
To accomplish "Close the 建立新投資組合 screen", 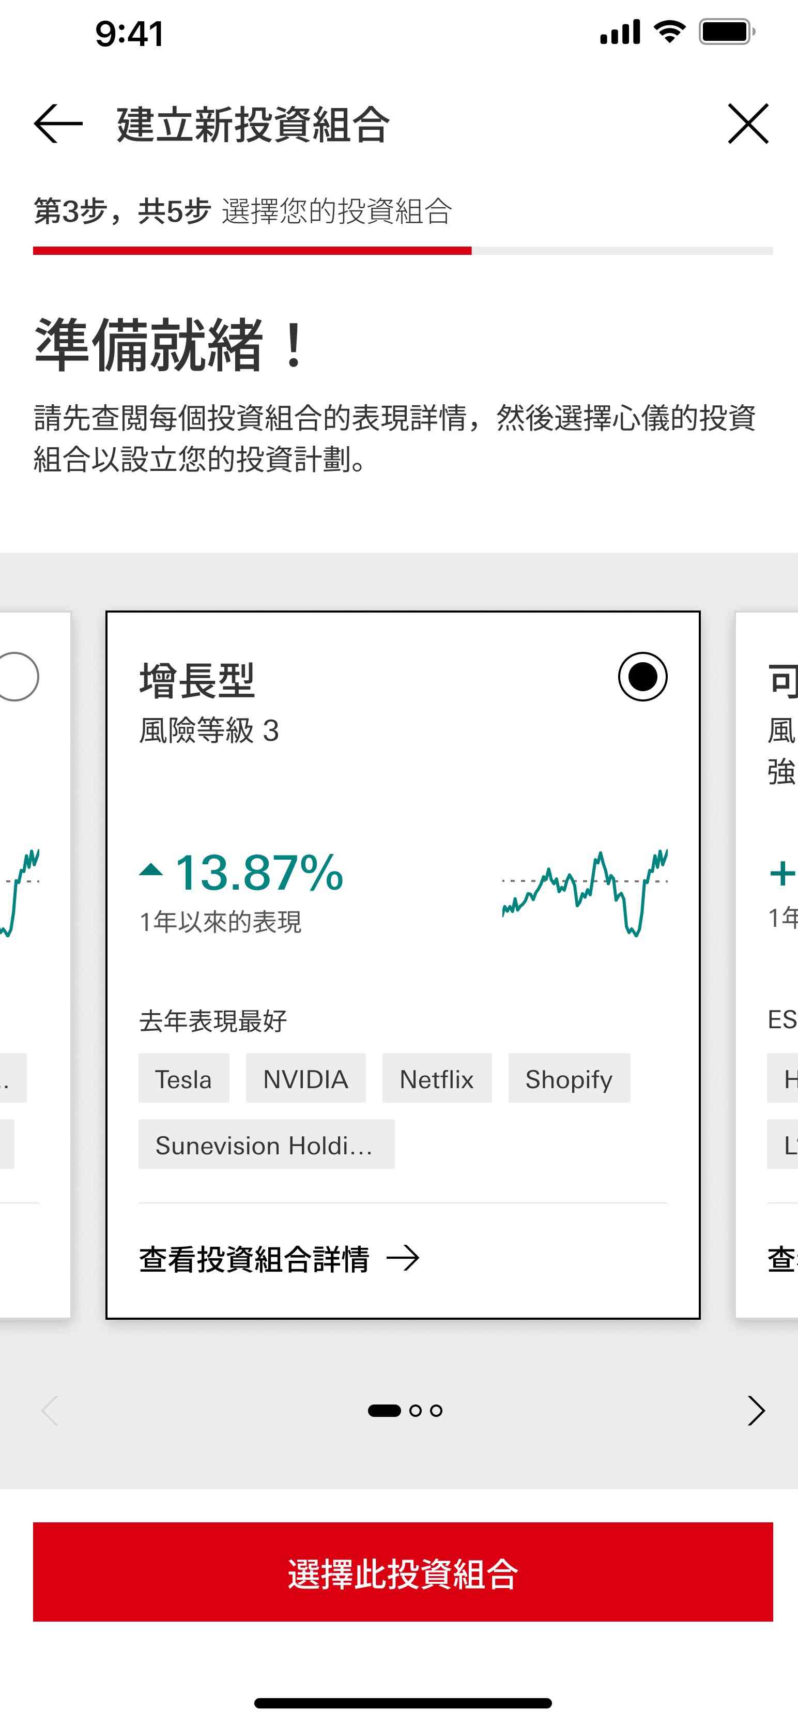I will click(x=748, y=124).
